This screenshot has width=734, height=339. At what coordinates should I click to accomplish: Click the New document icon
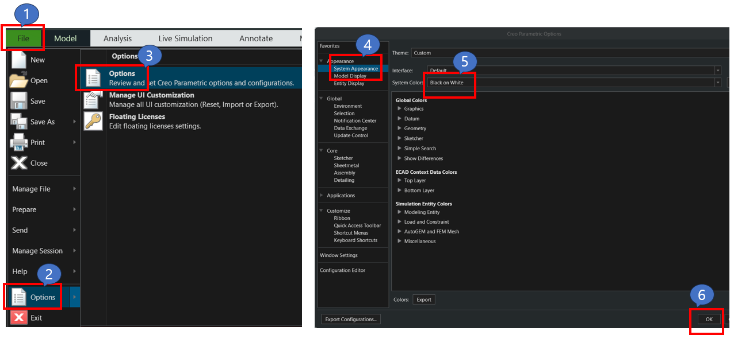(19, 60)
